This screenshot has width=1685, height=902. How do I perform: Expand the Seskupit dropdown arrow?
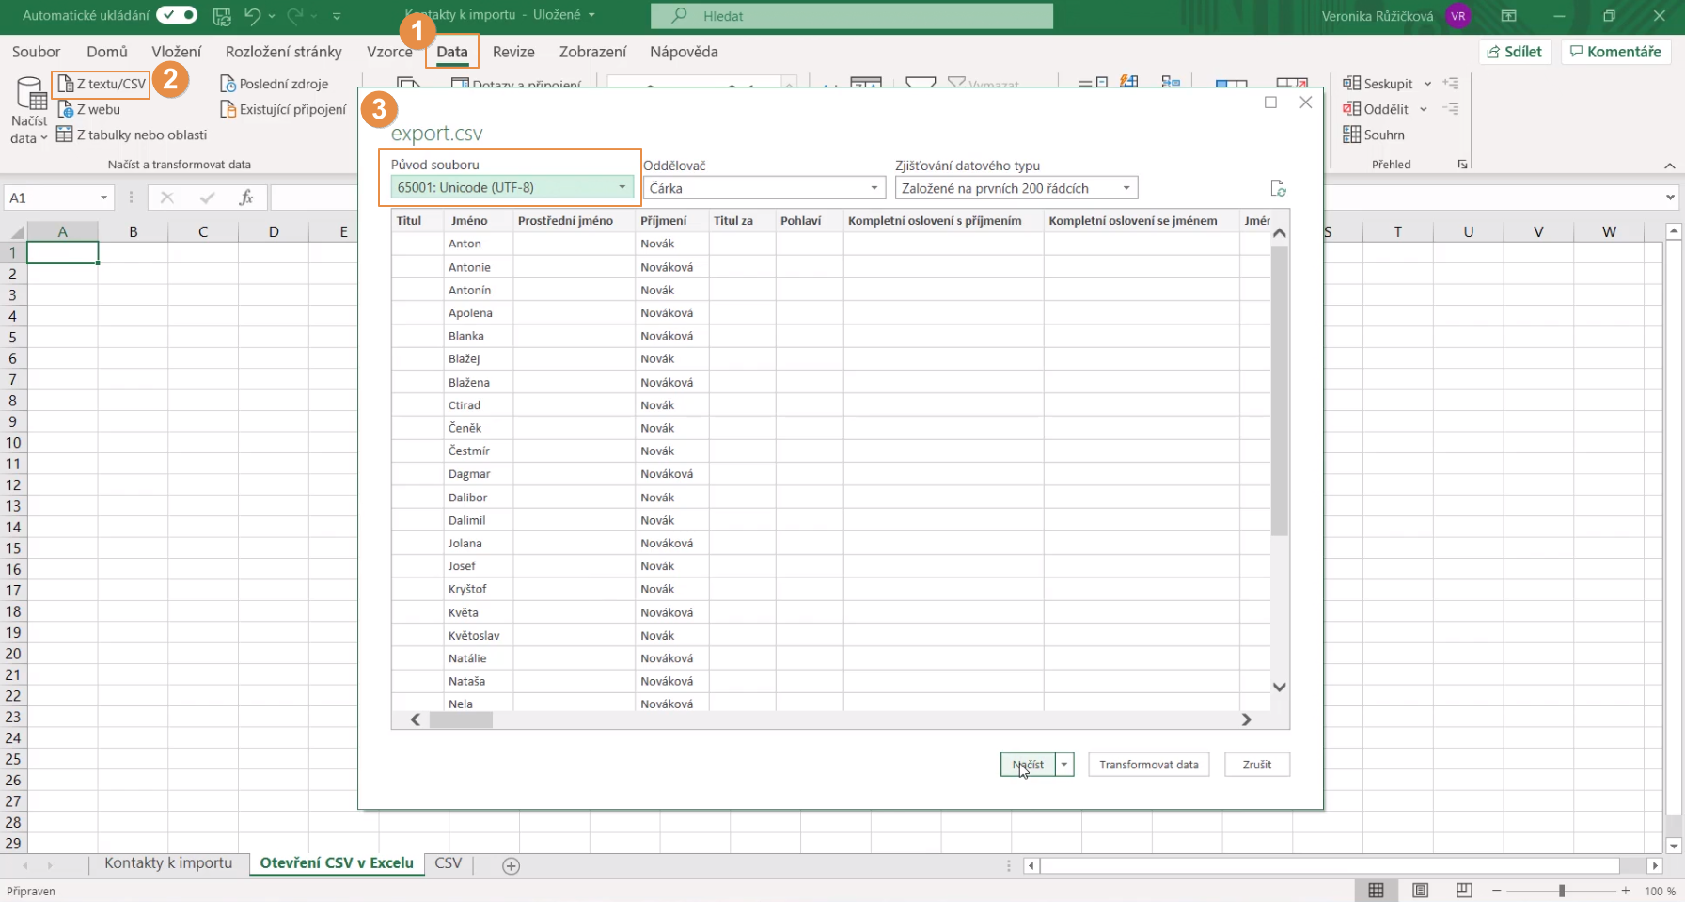click(1427, 84)
